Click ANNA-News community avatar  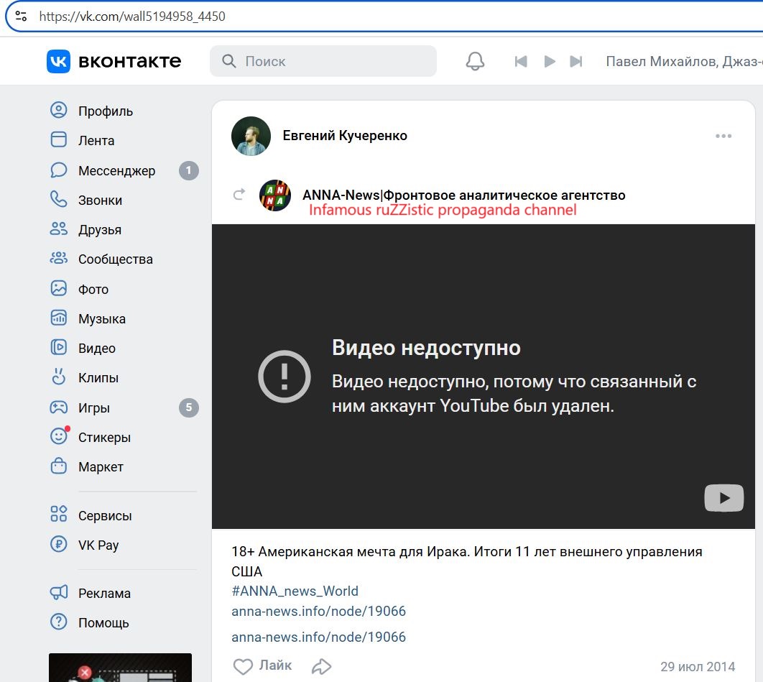pyautogui.click(x=275, y=195)
